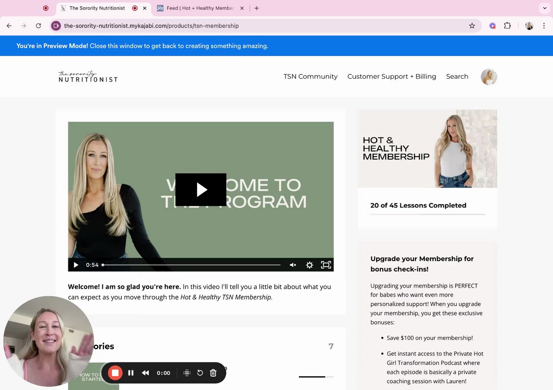Close the Feed | Hot + Healthy tab
The image size is (553, 390).
click(242, 8)
